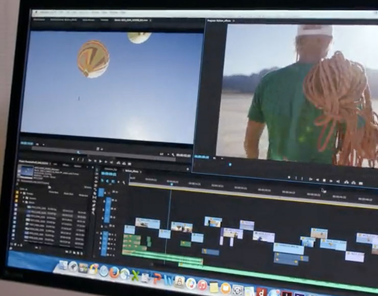This screenshot has height=296, width=378.
Task: Step forward one frame in Program monitor
Action: click(x=331, y=181)
